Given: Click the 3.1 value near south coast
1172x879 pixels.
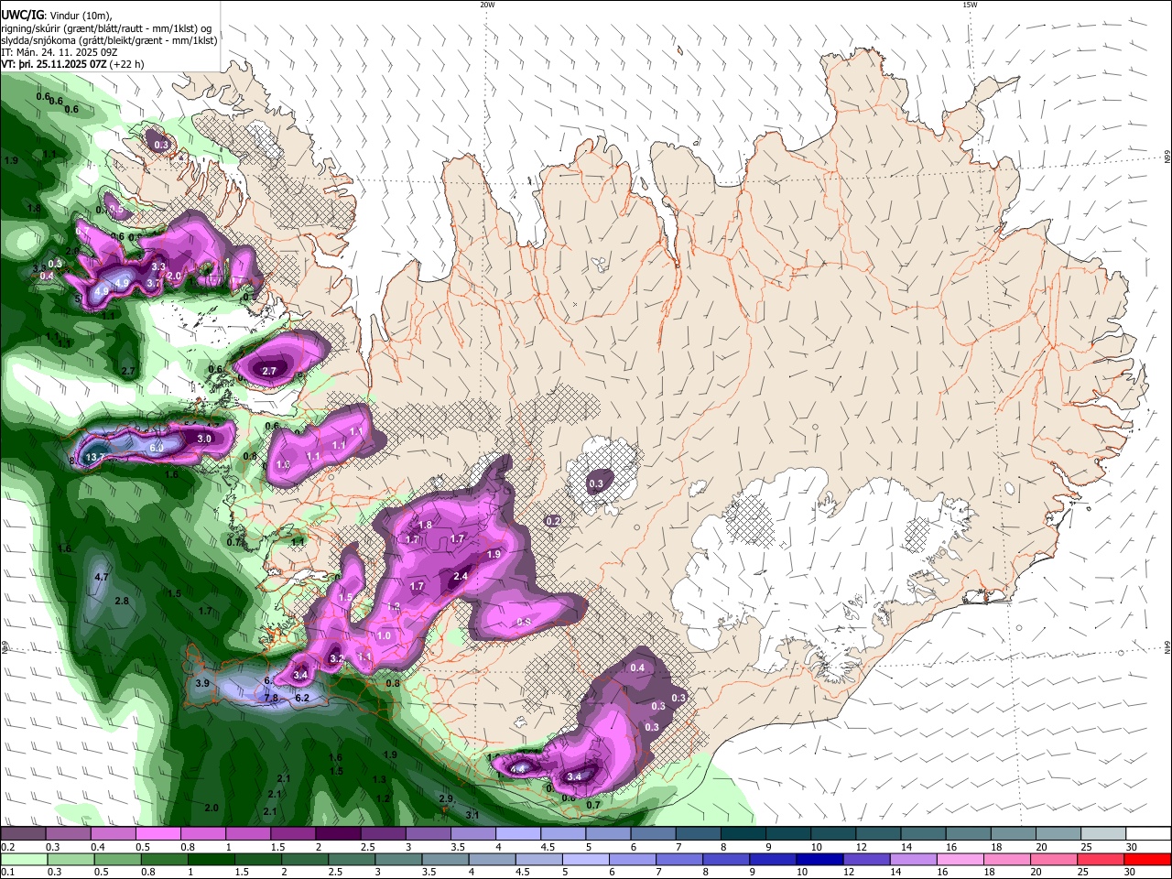Looking at the screenshot, I should coord(472,814).
